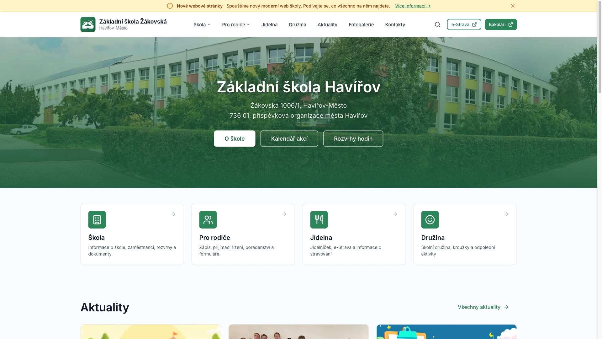602x339 pixels.
Task: Click the people icon on the Pro rodiče card
Action: click(208, 220)
